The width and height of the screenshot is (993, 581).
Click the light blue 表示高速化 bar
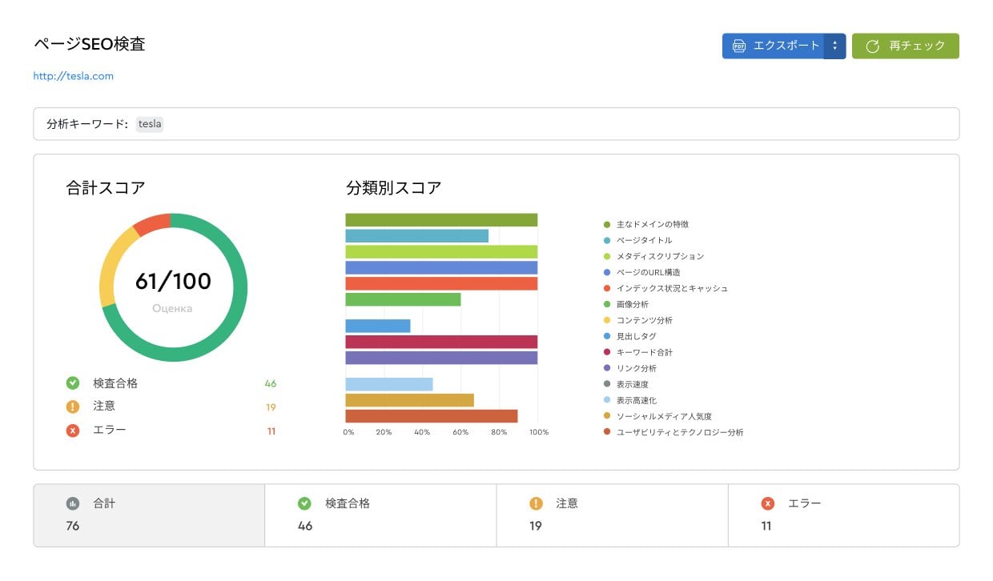click(389, 384)
